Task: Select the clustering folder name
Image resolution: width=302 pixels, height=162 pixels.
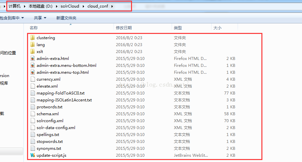Action: tap(46, 38)
